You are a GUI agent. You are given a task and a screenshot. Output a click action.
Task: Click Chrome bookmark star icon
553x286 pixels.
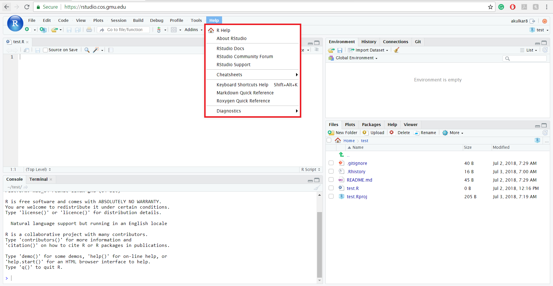490,7
